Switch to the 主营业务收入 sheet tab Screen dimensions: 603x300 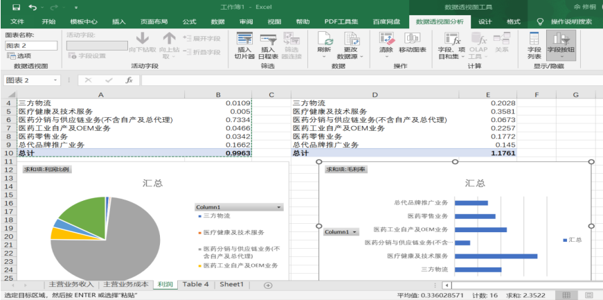[71, 284]
